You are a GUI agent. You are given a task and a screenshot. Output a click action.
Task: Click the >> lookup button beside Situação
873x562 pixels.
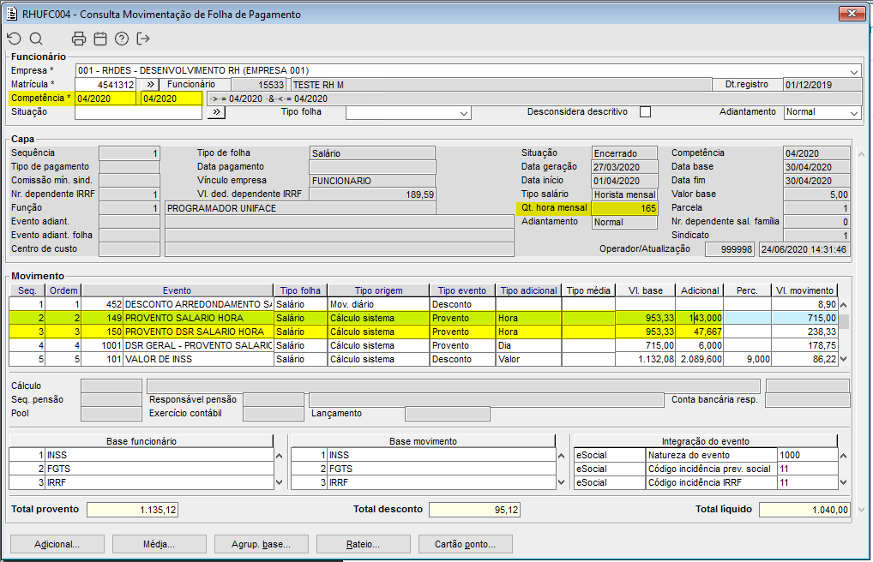click(x=216, y=112)
